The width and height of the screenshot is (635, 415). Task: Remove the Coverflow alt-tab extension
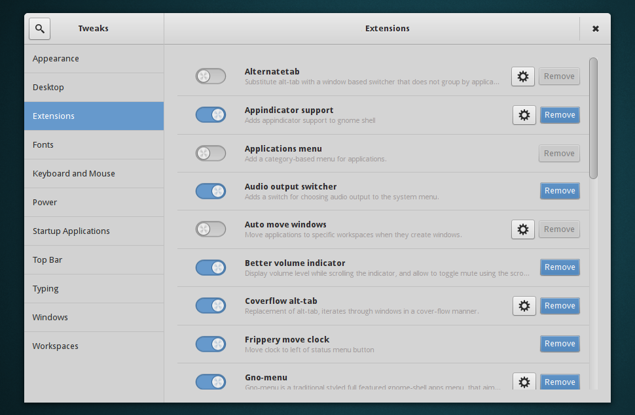560,305
